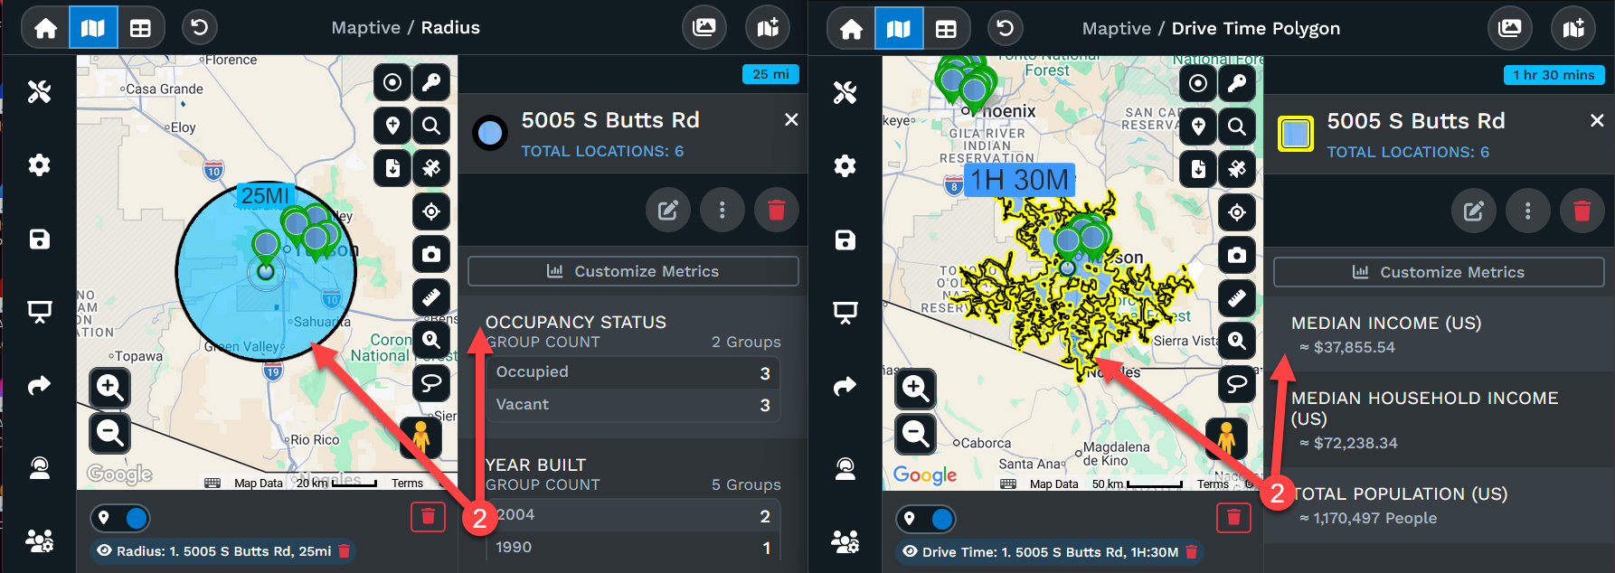Screen dimensions: 1615x573
Task: Take map snapshot with camera on Drive Time map
Action: [x=1237, y=255]
